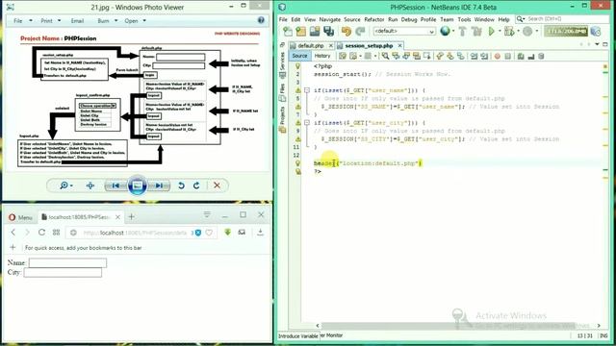
Task: Click the red Start Macro Recording icon
Action: 497,56
